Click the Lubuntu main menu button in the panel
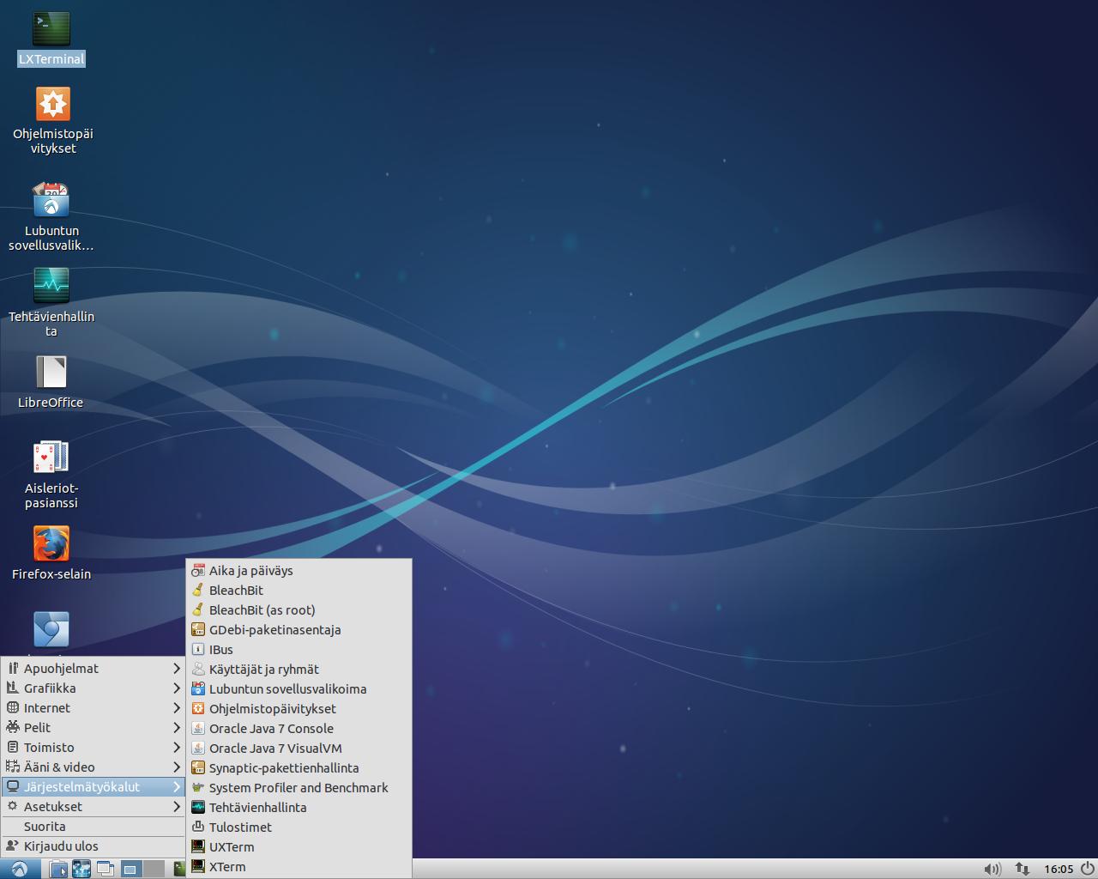Screen dimensions: 1098x879 (19, 869)
